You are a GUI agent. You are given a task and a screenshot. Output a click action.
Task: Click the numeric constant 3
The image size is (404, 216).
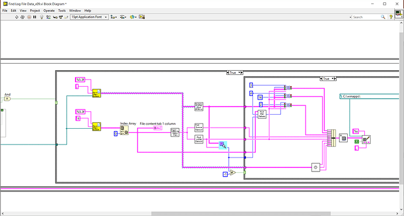tap(251, 85)
